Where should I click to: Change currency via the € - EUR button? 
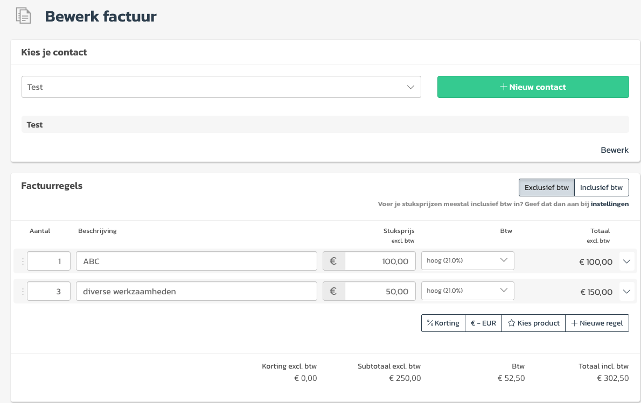(483, 323)
